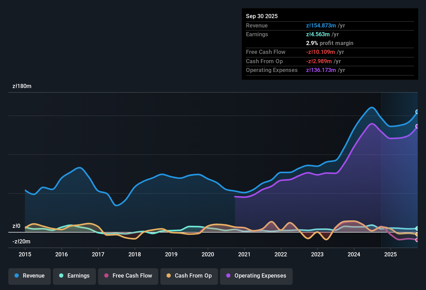Click the teal Earnings legend dot

click(x=61, y=276)
